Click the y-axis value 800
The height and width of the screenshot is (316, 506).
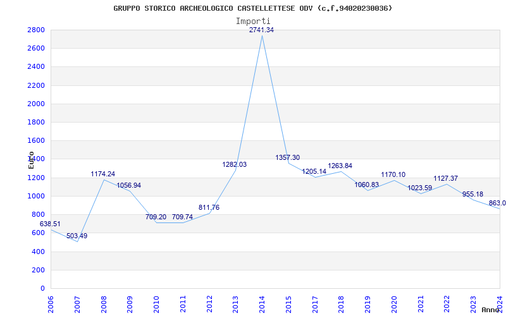[x=38, y=214]
